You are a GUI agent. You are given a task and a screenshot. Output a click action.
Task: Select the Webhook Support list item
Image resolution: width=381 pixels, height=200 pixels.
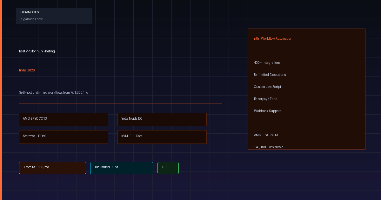[267, 111]
